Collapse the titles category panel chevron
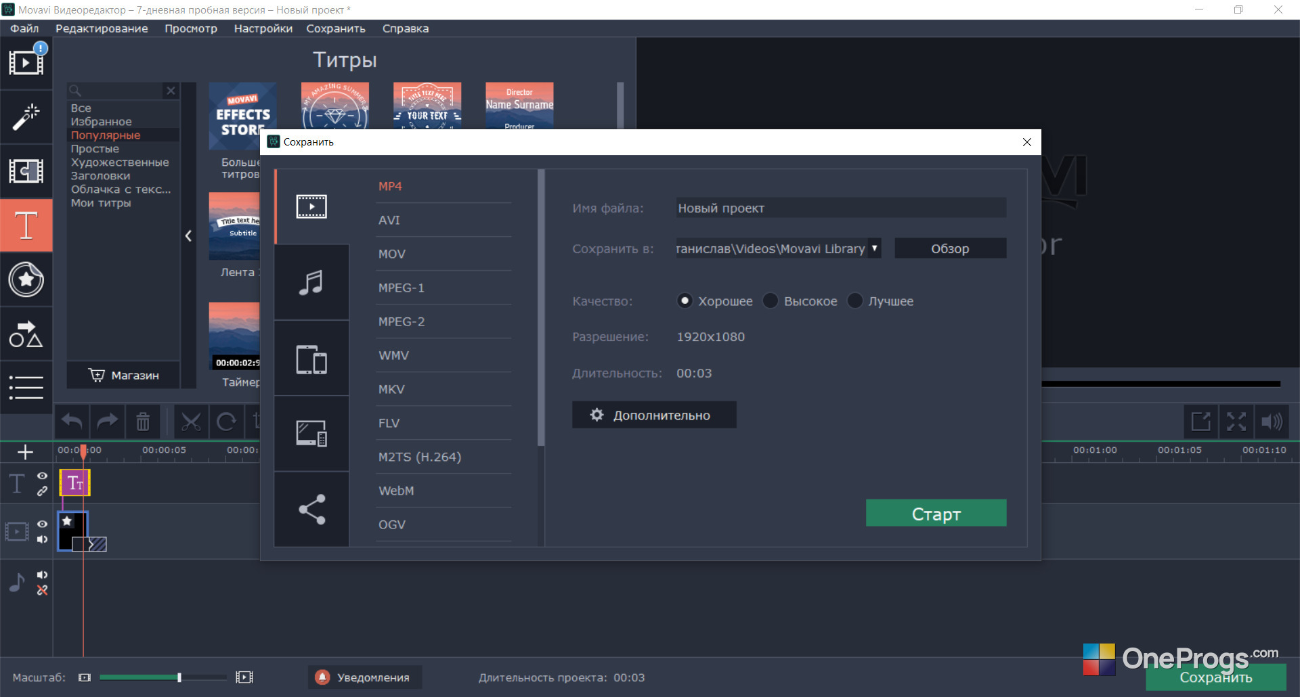Viewport: 1300px width, 697px height. (x=188, y=235)
